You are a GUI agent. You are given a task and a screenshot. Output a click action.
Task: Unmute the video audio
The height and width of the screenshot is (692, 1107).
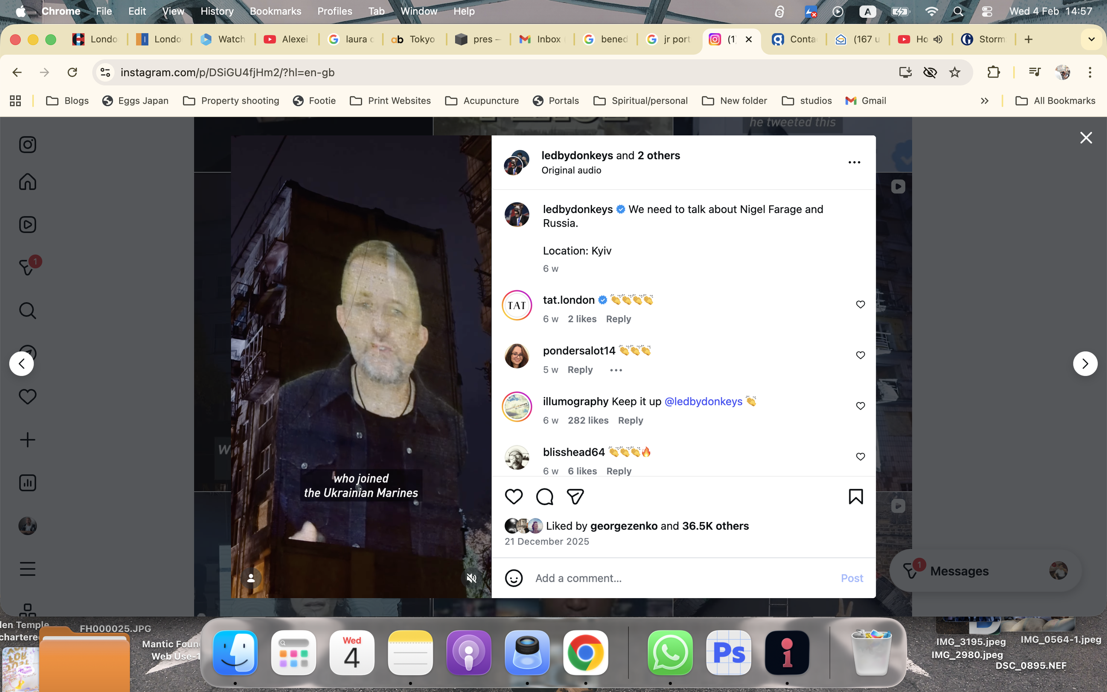click(472, 578)
